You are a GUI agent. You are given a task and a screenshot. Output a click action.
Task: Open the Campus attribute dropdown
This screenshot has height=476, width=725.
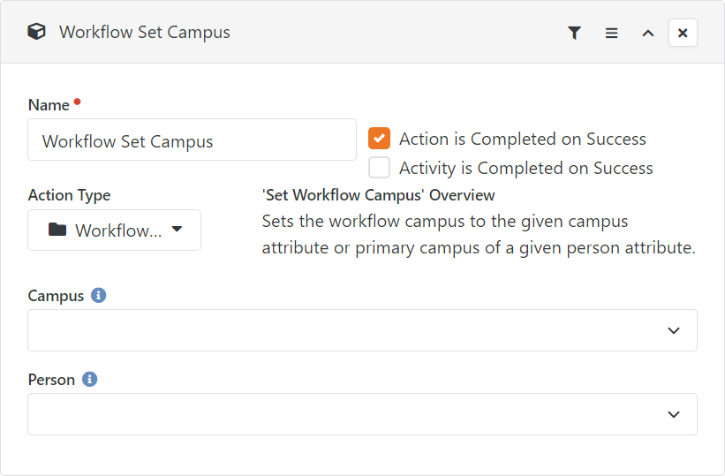coord(362,330)
